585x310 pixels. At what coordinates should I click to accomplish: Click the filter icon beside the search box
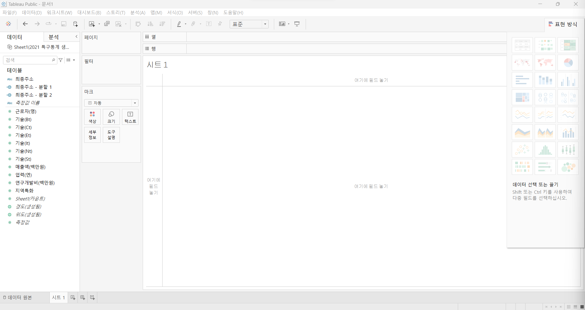(x=61, y=60)
